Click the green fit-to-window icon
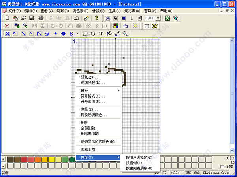Viewport: 237px width, 177px height. [x=167, y=18]
